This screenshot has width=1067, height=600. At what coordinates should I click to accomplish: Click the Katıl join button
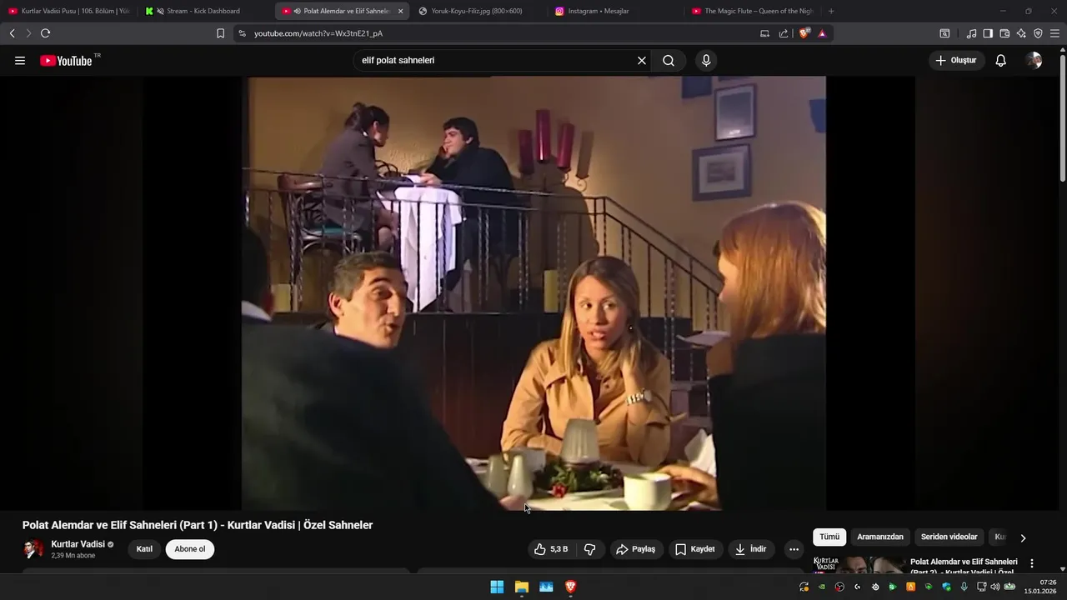pos(144,549)
